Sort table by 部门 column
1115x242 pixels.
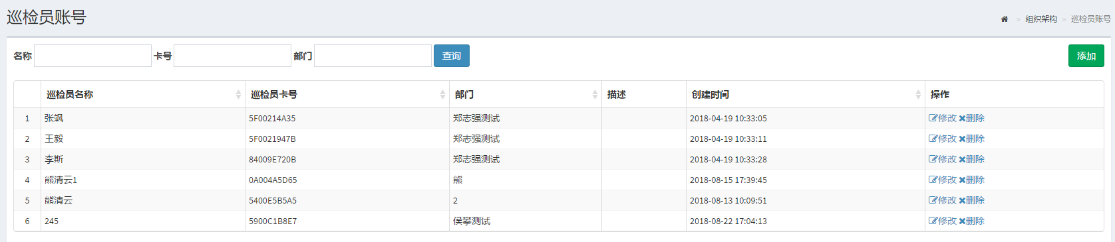coord(525,94)
